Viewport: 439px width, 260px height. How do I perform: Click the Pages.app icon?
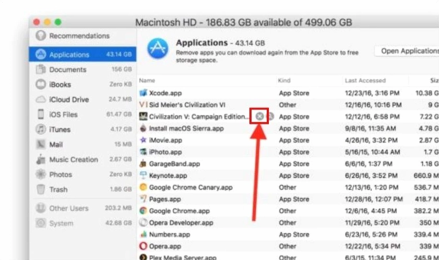(143, 199)
